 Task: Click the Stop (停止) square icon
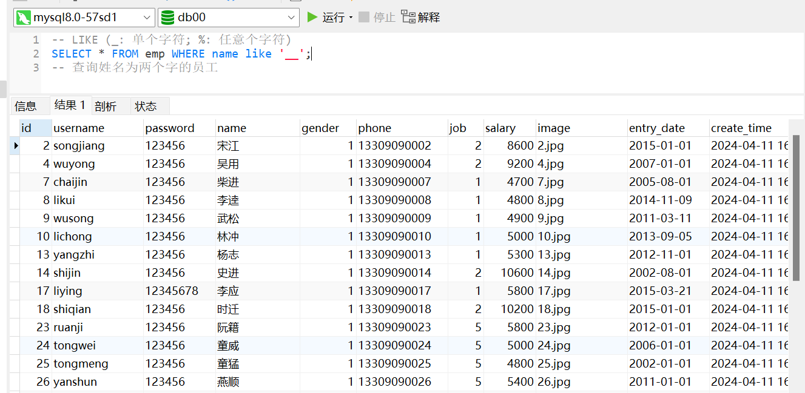click(363, 17)
